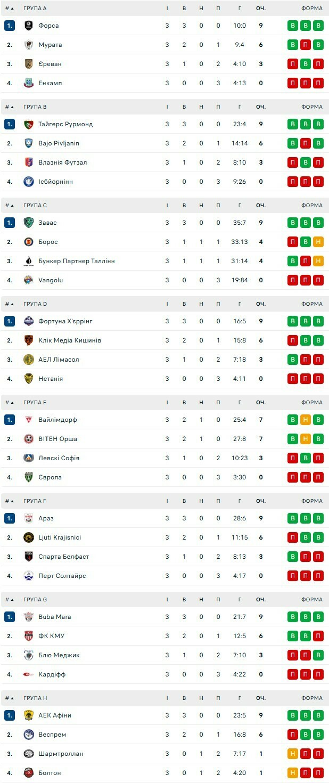Screen dimensions: 329x783
Task: Click the Араз team logo
Action: [29, 518]
